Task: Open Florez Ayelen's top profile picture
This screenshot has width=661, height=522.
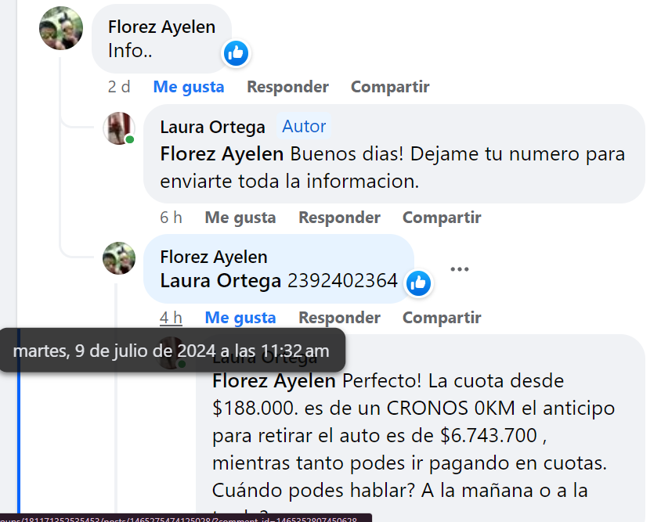Action: 61,28
